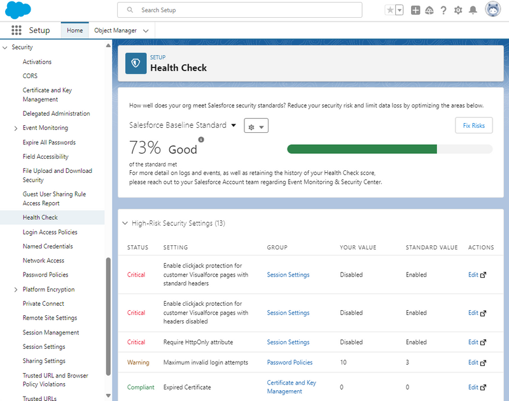509x401 pixels.
Task: Click the Health Check shield icon
Action: [x=136, y=63]
